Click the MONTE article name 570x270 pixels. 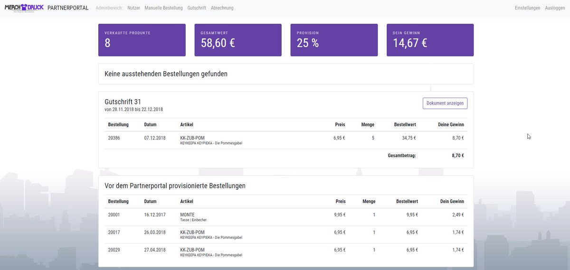(x=188, y=215)
